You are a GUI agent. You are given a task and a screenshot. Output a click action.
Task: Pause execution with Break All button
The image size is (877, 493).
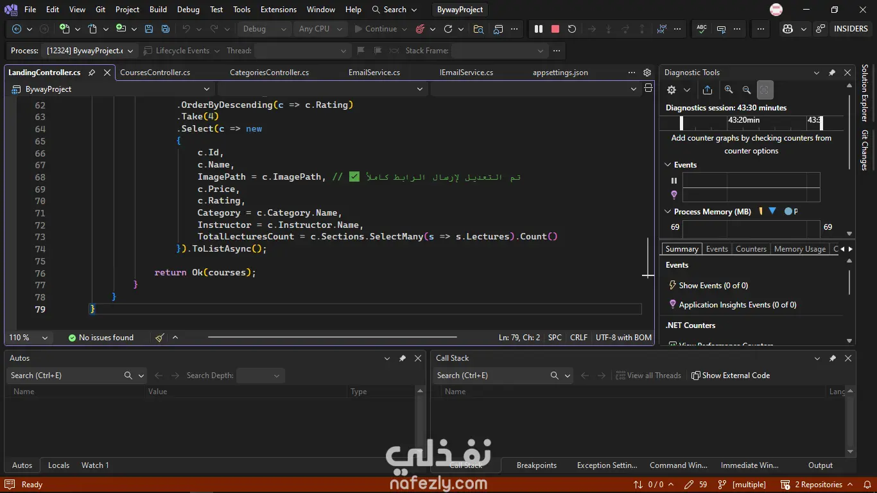[539, 29]
